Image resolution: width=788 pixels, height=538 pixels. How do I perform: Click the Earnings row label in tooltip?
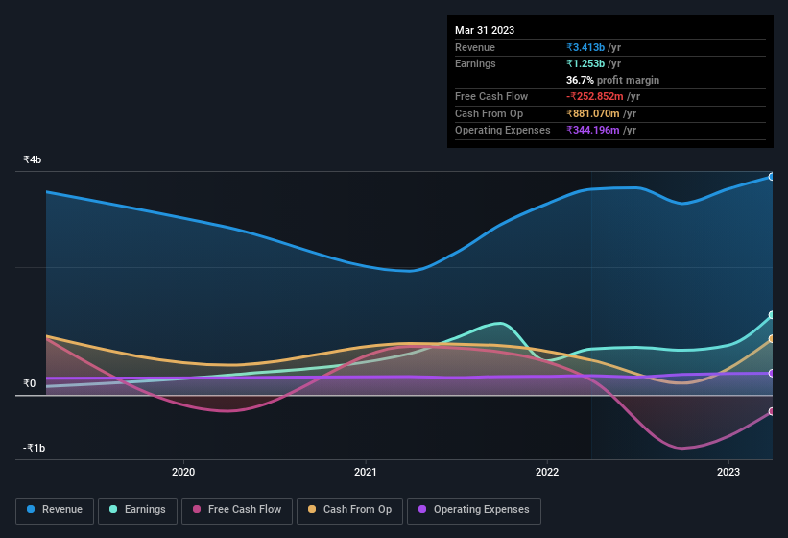pyautogui.click(x=475, y=63)
